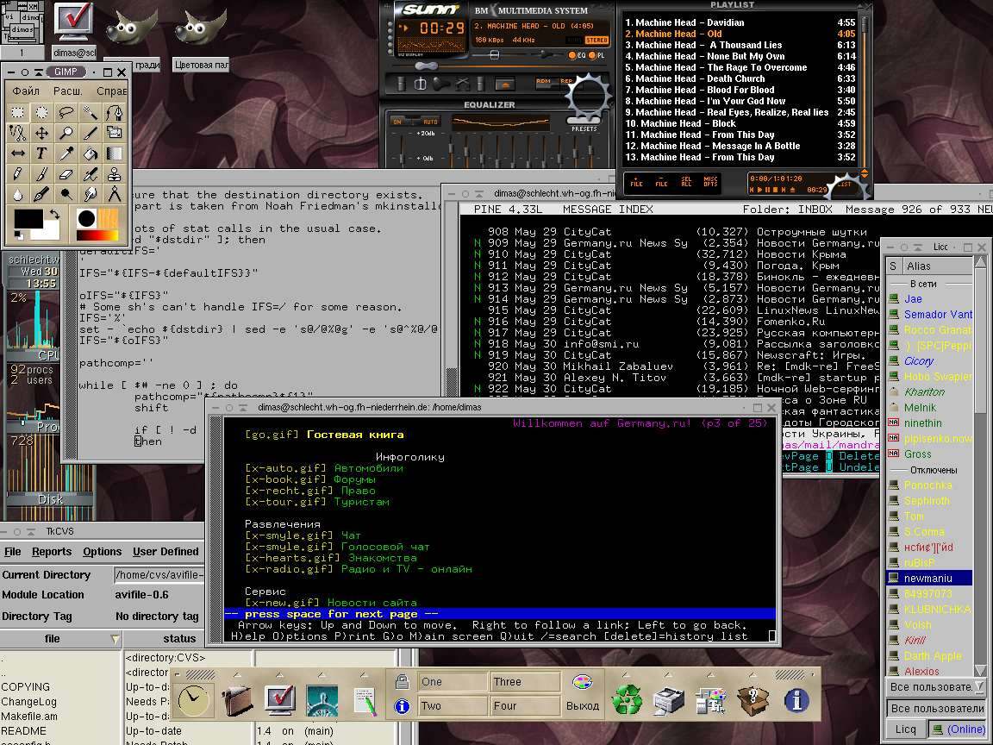Select the Ellipse Select tool in GIMP
Screen dimensions: 993x745
pos(41,113)
